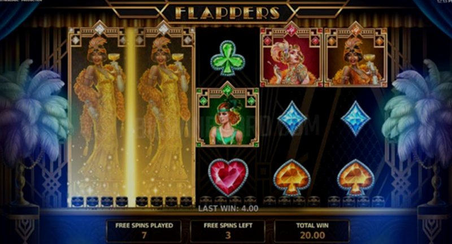Click the Last Win 4.00 text
The image size is (452, 244).
[x=228, y=208]
